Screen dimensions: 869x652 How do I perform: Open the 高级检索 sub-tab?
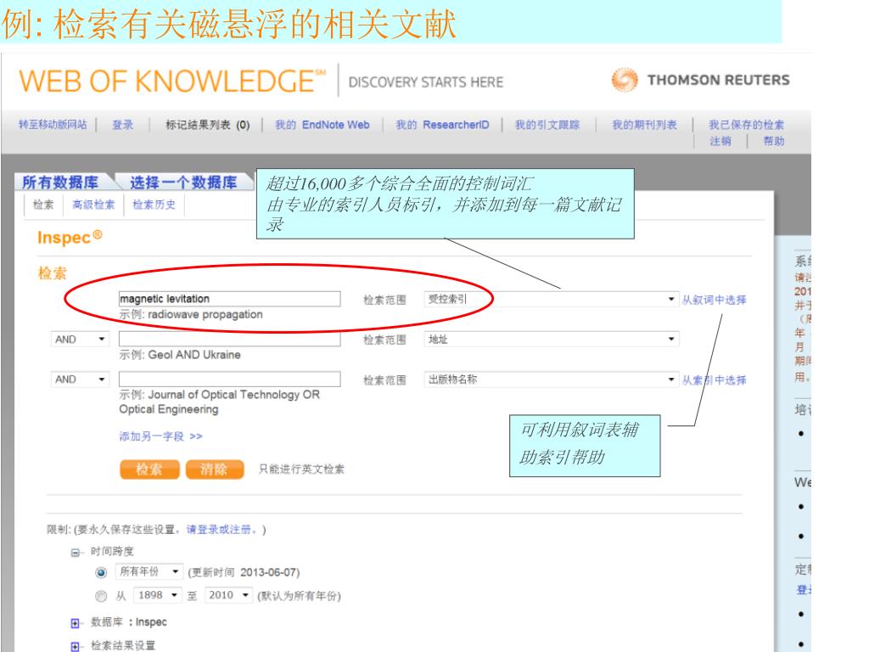(93, 205)
